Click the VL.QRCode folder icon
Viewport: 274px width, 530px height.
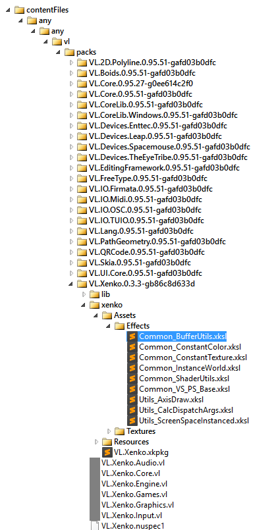point(82,252)
